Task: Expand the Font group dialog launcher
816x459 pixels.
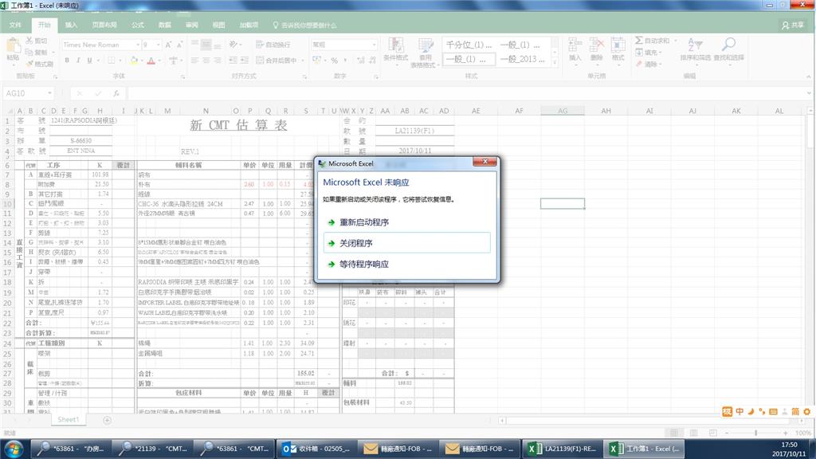Action: [x=183, y=77]
